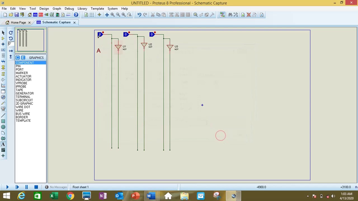358x201 pixels.
Task: Click the C button above the list
Action: (18, 58)
